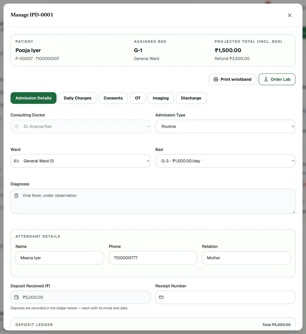Open the Consents tab
306x334 pixels.
[113, 98]
